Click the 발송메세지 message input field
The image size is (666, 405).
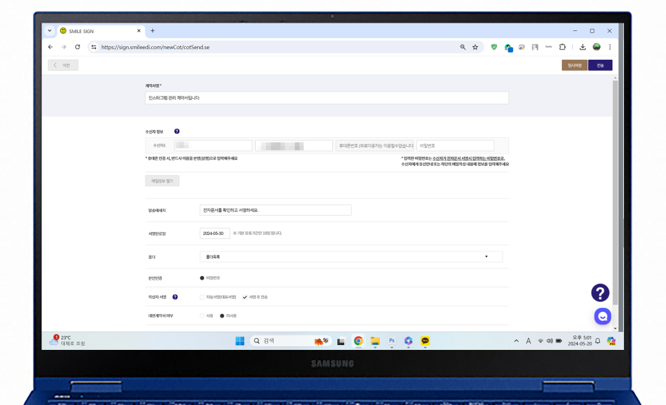click(275, 210)
